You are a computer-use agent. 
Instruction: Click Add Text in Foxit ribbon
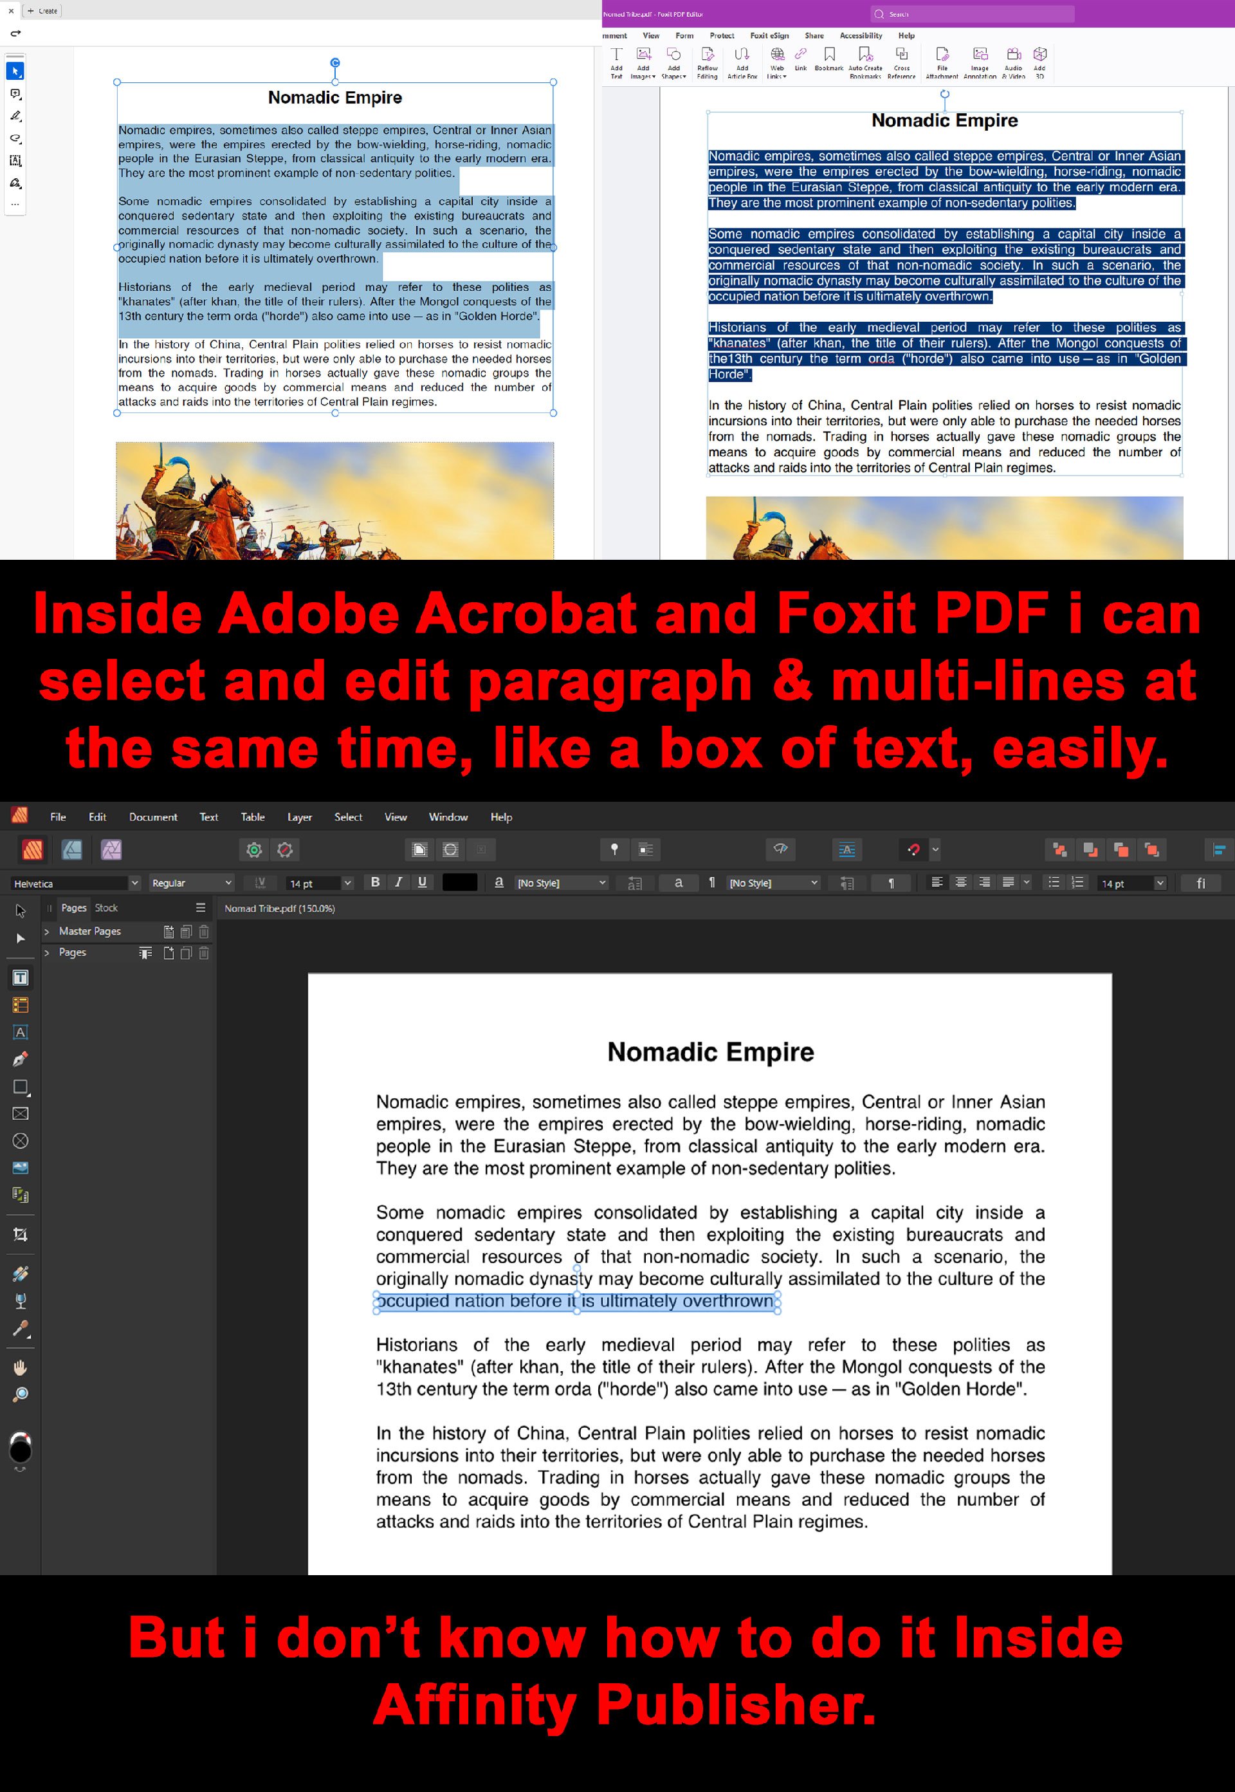[617, 62]
